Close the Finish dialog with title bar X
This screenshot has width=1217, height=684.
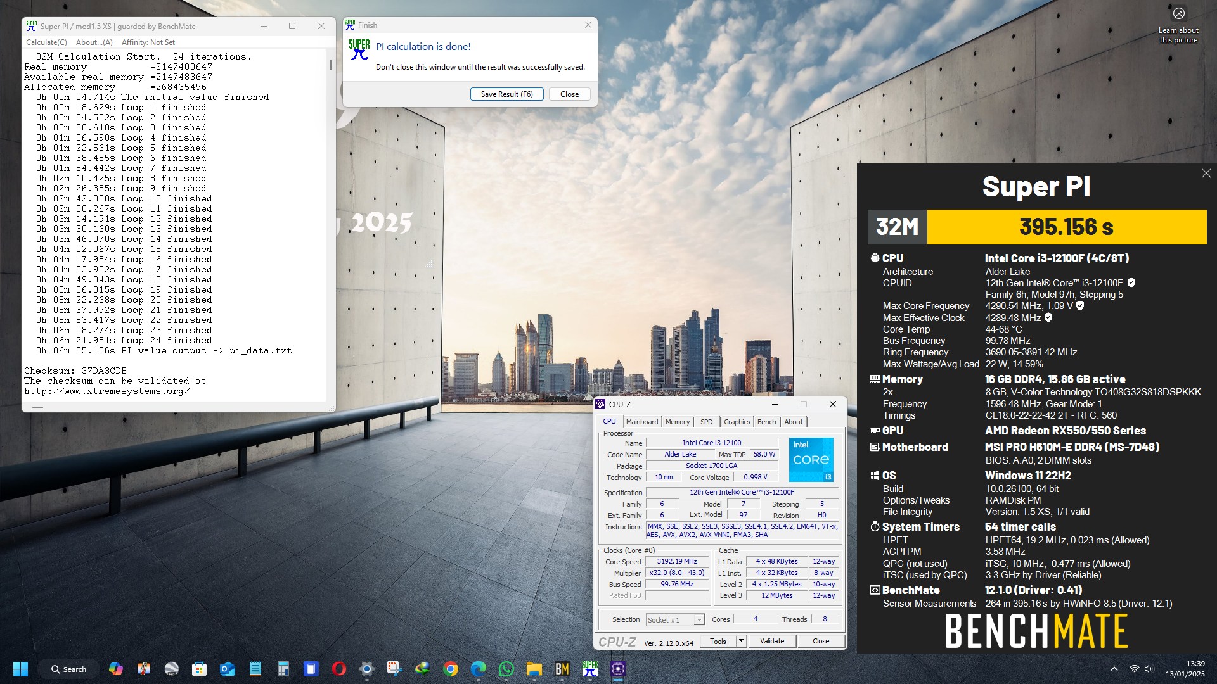pyautogui.click(x=588, y=25)
